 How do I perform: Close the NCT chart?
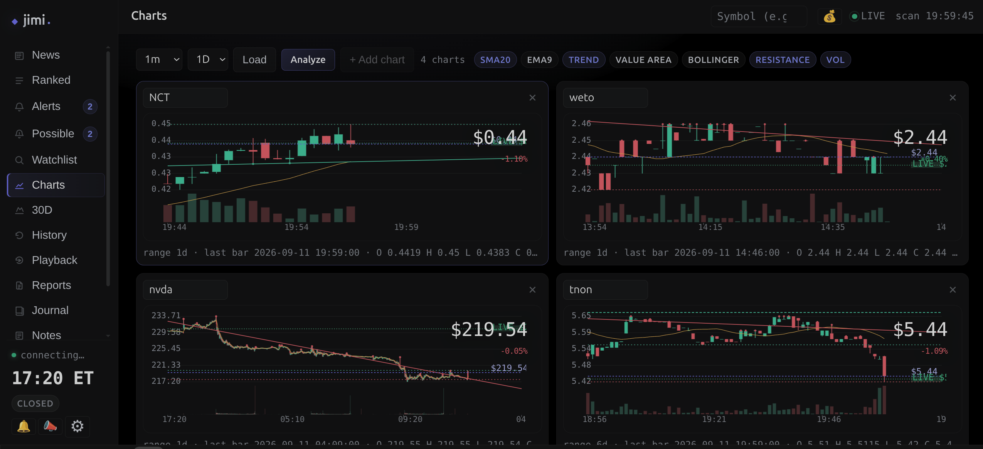(x=532, y=98)
